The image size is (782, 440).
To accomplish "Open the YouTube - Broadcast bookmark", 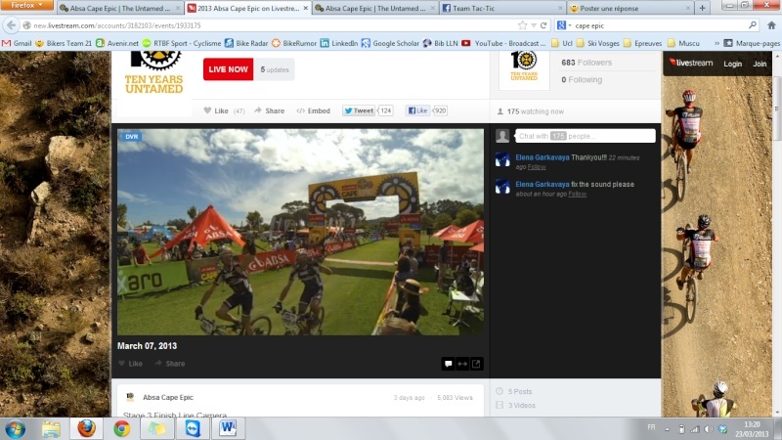I will pyautogui.click(x=503, y=43).
